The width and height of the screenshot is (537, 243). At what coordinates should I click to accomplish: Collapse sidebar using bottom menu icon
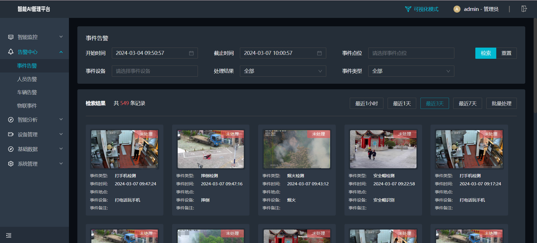9,235
